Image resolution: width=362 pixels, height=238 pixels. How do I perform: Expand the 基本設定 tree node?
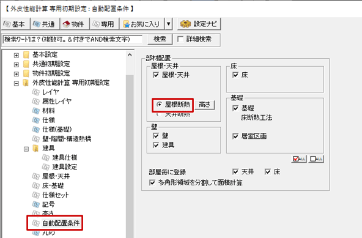(x=16, y=55)
